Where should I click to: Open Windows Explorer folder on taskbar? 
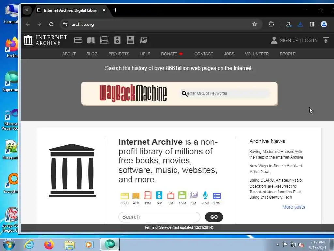coord(69,245)
